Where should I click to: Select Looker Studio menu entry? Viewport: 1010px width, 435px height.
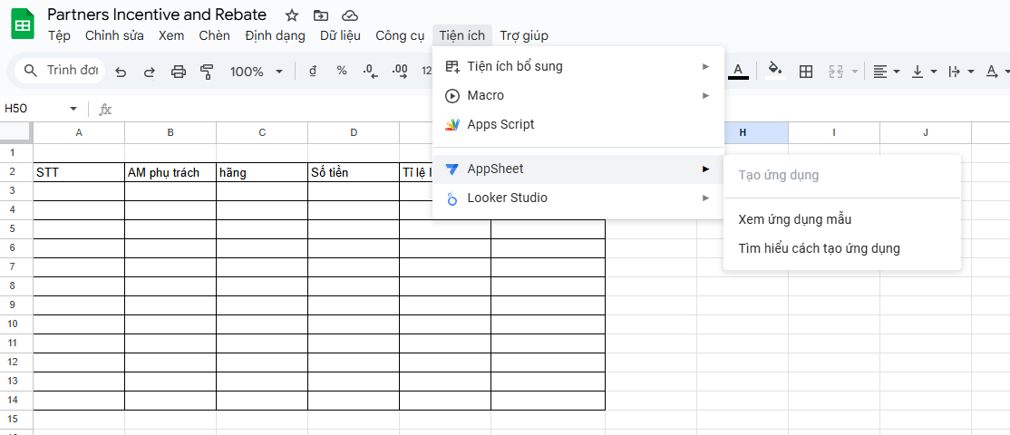tap(507, 198)
